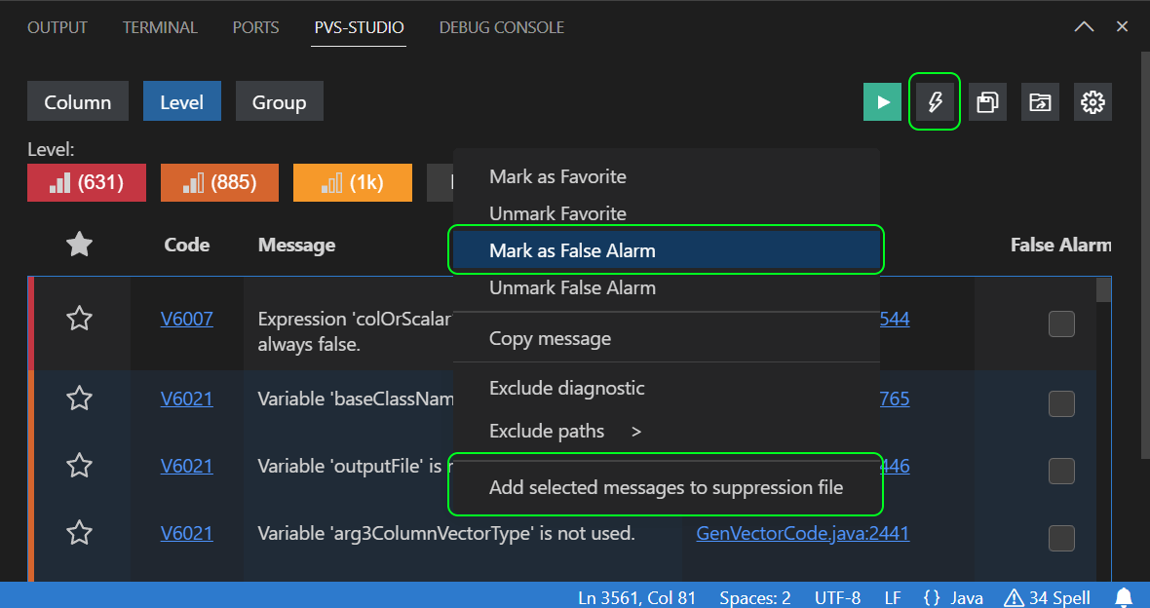This screenshot has width=1150, height=608.
Task: Open PVS-Studio settings with the gear icon
Action: point(1092,101)
